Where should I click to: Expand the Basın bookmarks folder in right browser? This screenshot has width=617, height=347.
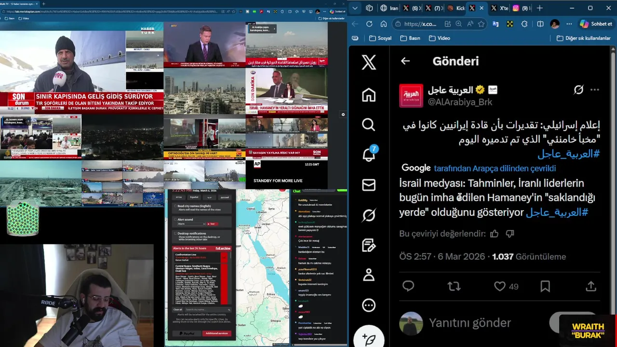(410, 38)
